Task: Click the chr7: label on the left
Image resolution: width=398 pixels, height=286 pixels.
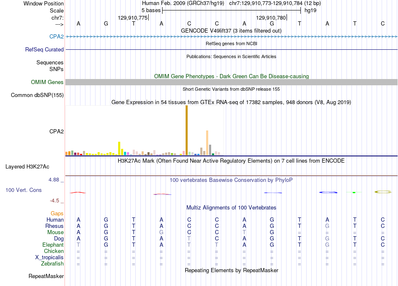Action: (57, 18)
